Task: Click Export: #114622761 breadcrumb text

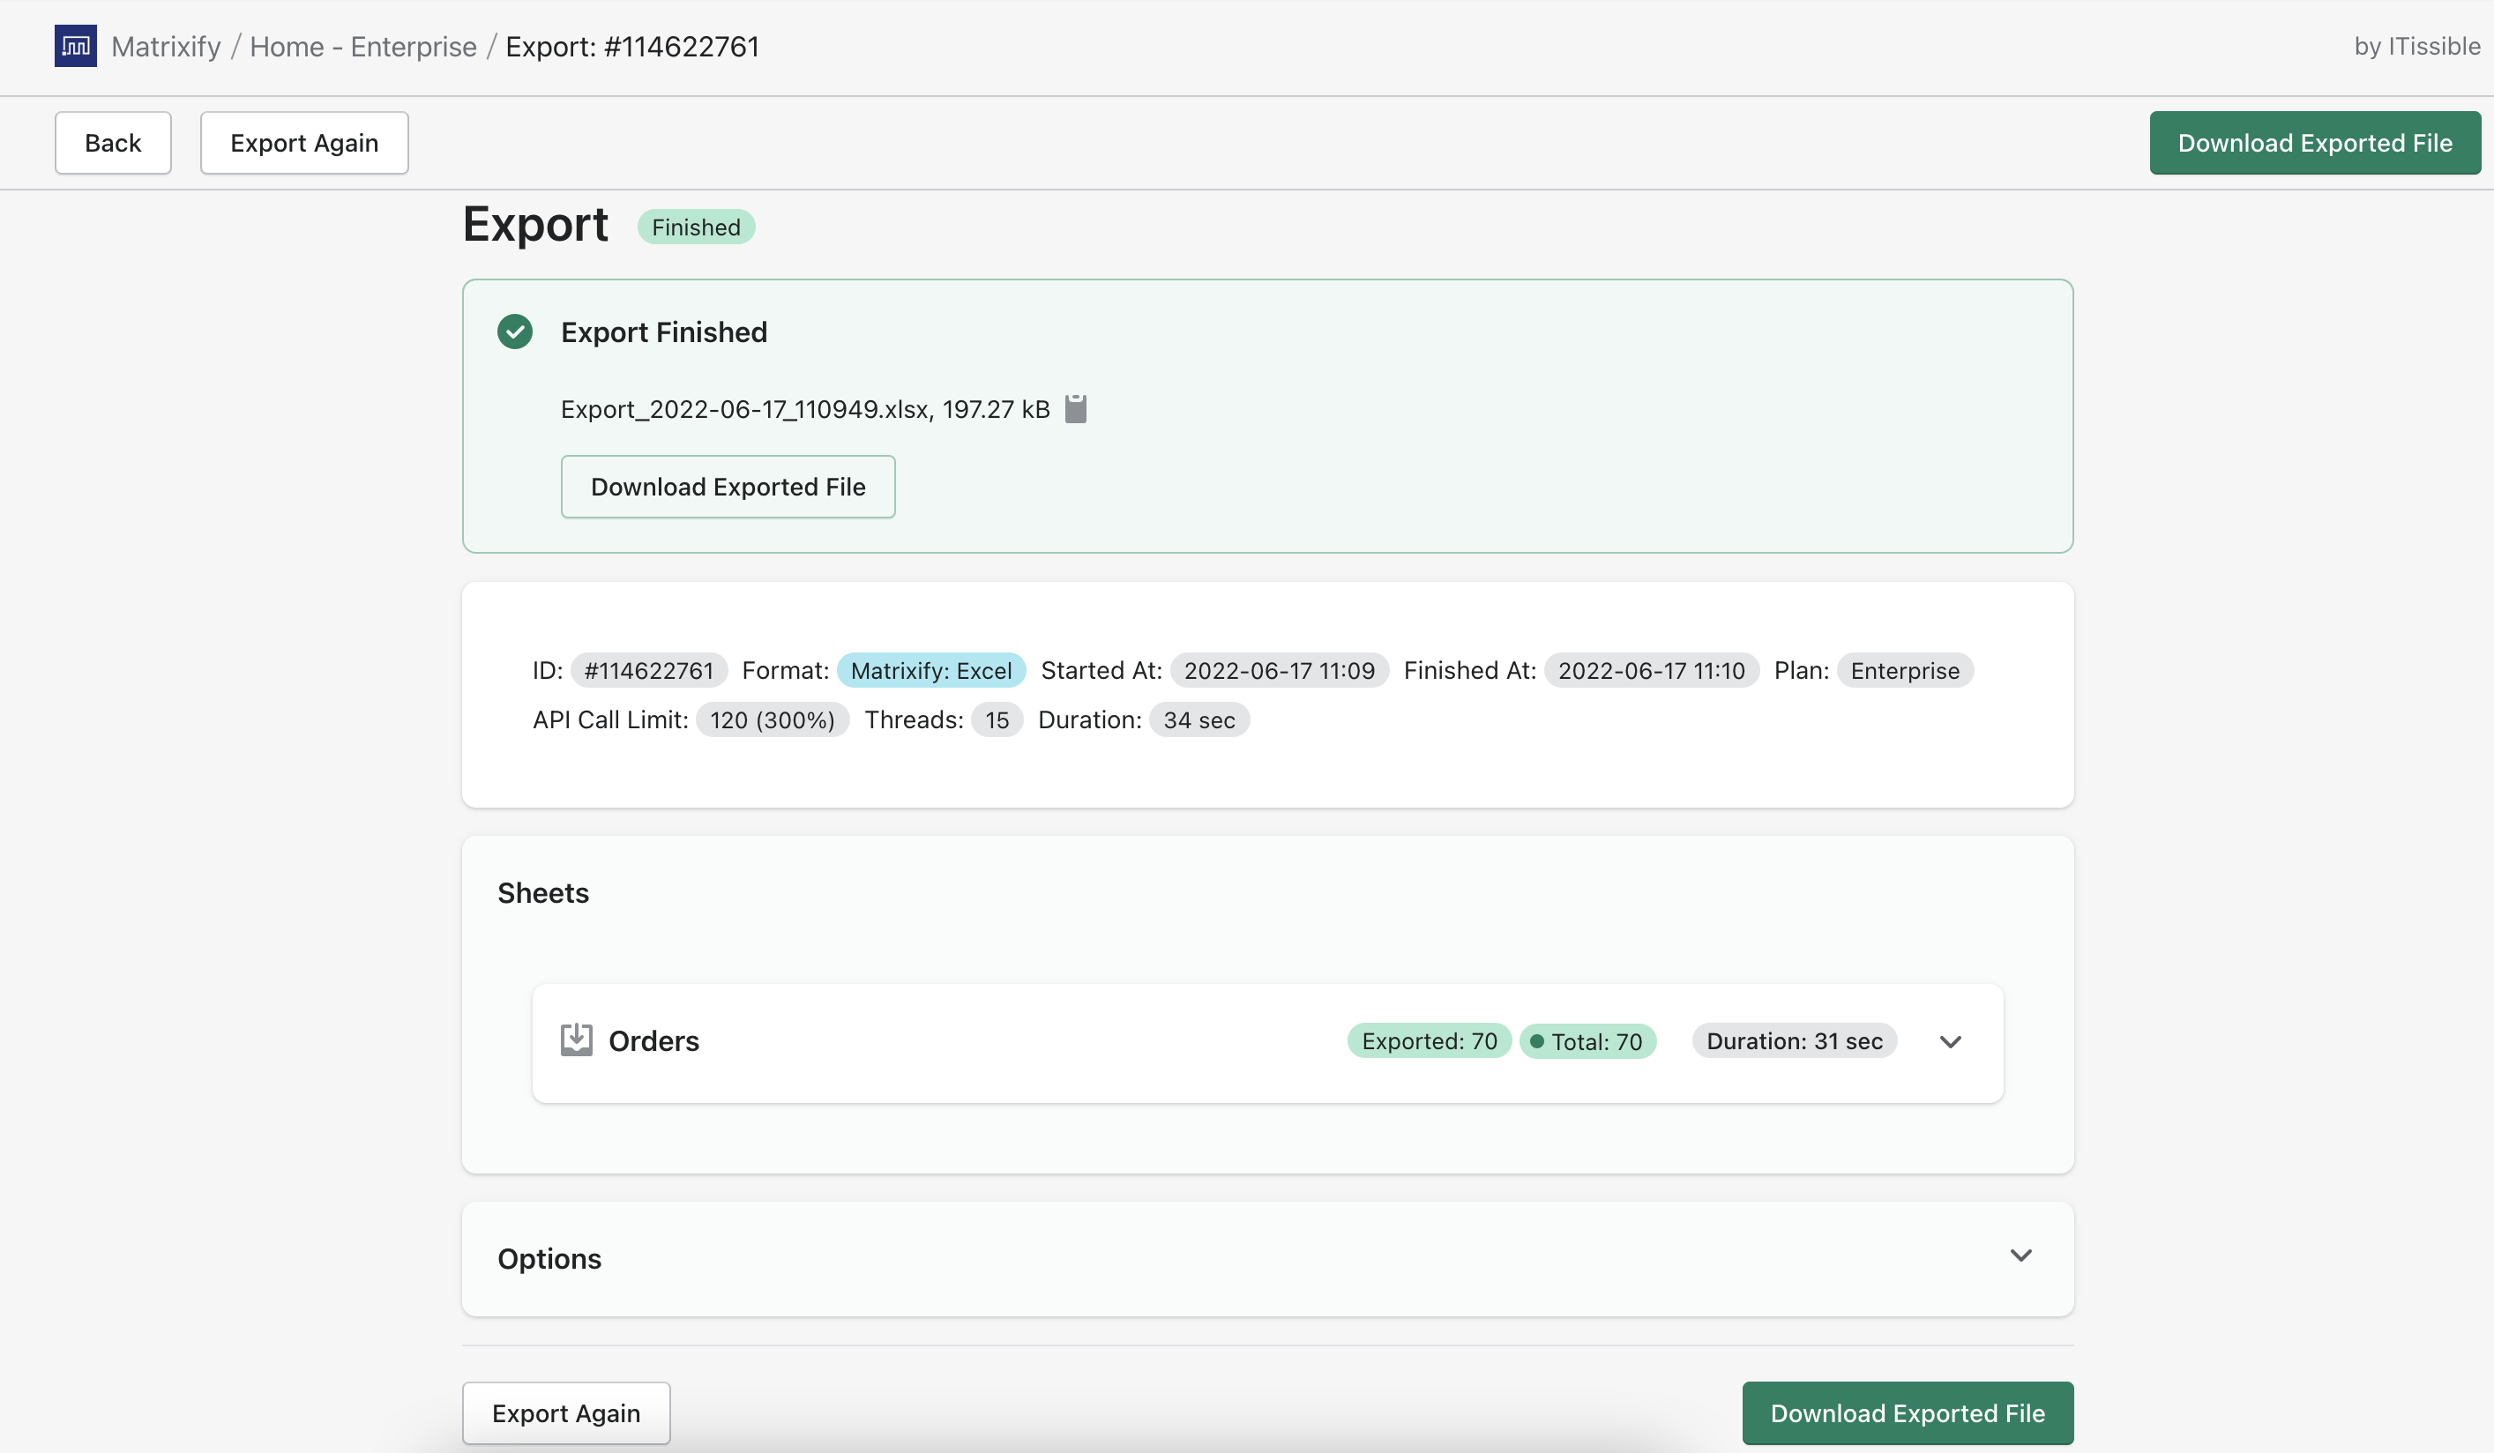Action: point(632,47)
